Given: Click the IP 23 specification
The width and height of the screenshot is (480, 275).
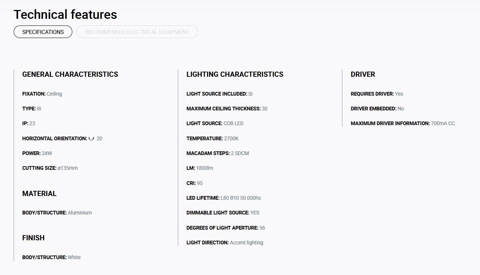Looking at the screenshot, I should [x=29, y=123].
